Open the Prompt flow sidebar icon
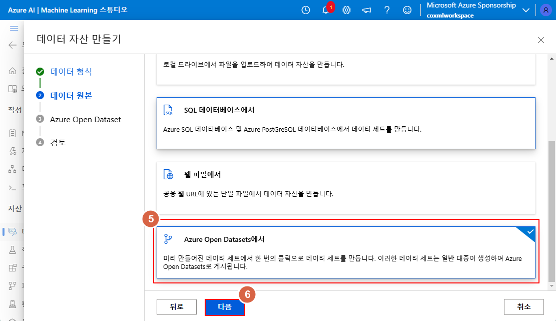The width and height of the screenshot is (556, 321). click(13, 188)
